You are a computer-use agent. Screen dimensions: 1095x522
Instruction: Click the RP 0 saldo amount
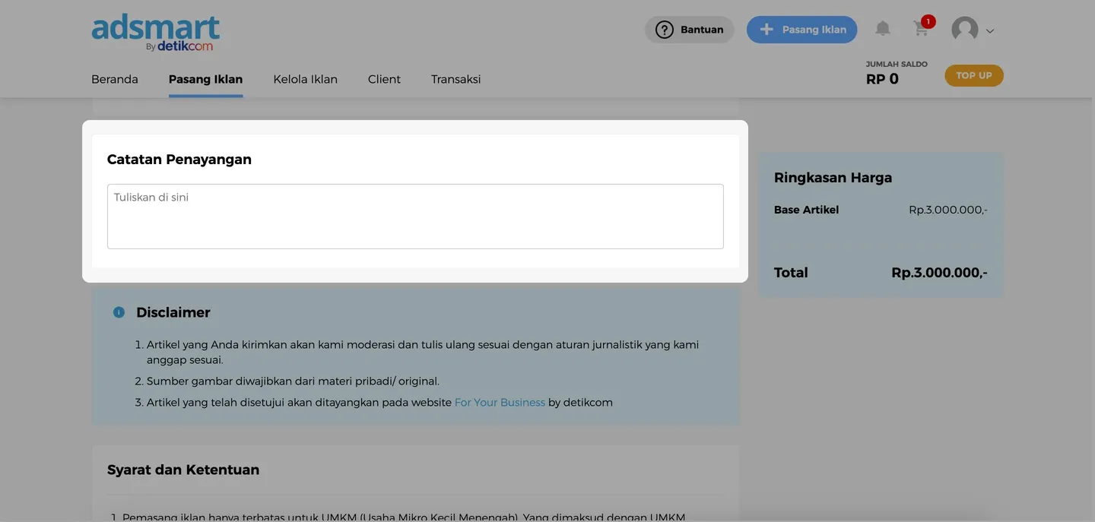coord(882,79)
